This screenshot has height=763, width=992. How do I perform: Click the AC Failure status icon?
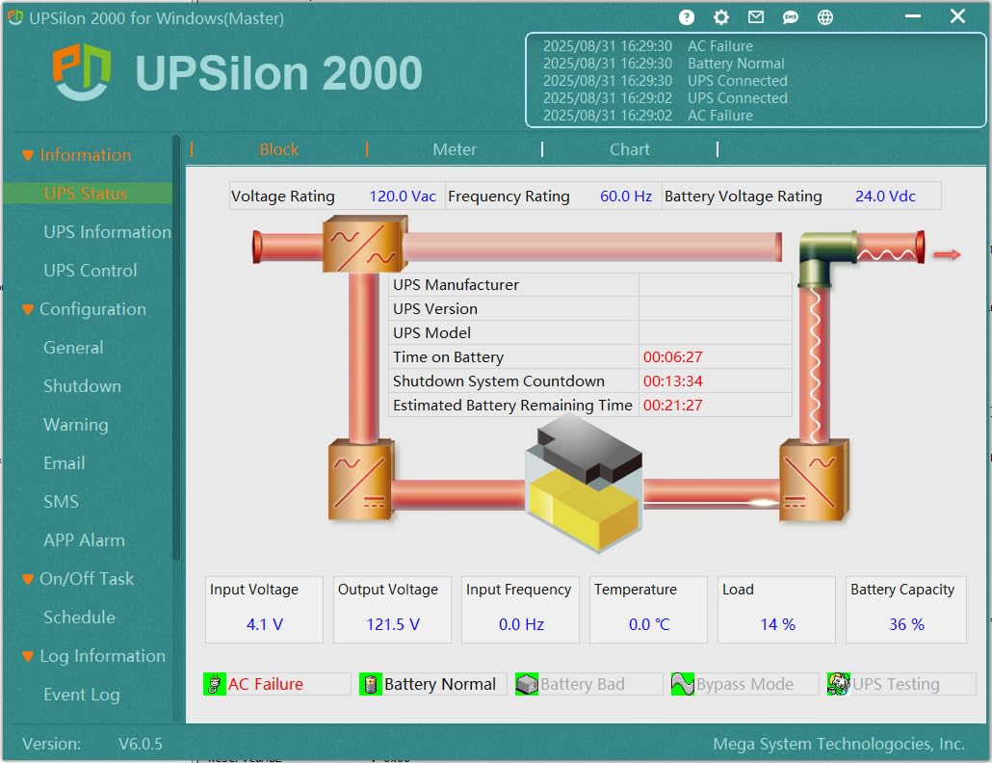click(x=215, y=685)
